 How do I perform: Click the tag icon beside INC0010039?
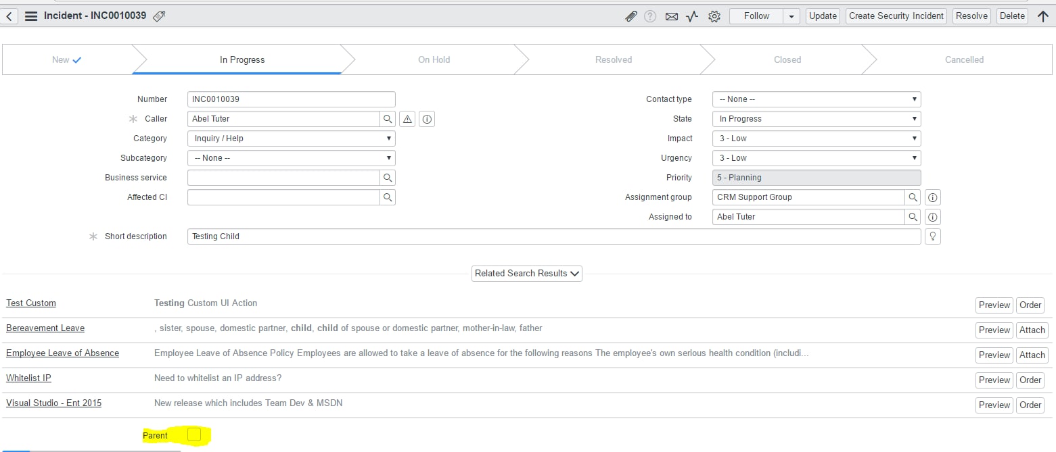(159, 16)
